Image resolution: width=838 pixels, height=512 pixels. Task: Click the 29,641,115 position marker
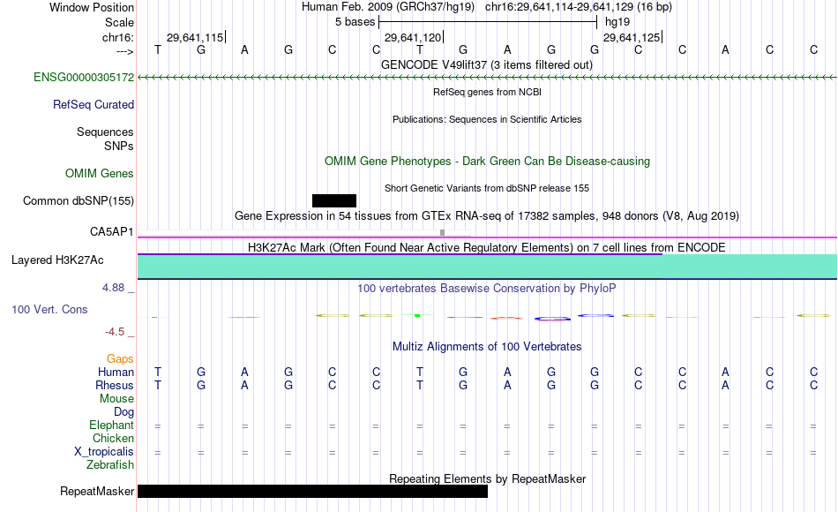coord(196,37)
